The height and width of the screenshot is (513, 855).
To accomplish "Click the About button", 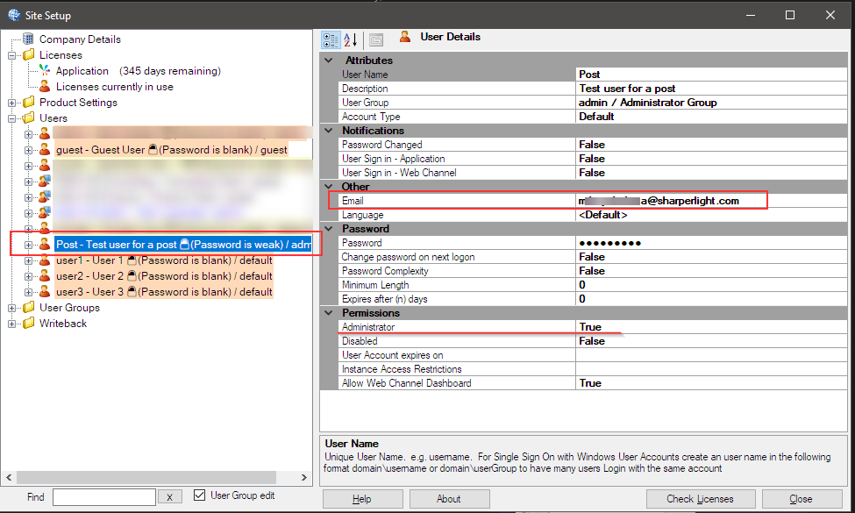I will tap(449, 499).
